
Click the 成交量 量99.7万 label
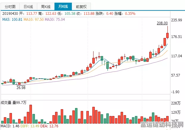tap(13, 103)
